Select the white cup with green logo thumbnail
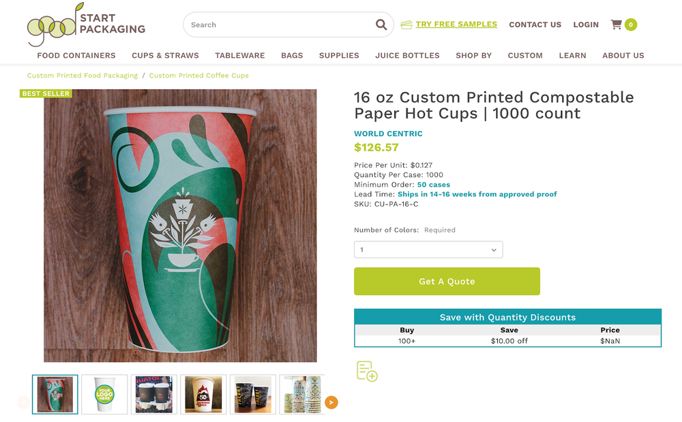The image size is (682, 422). click(x=104, y=394)
